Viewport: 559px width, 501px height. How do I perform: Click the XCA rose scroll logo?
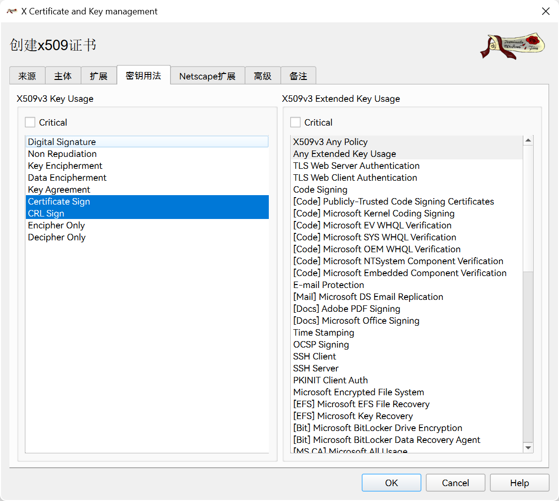tap(512, 46)
